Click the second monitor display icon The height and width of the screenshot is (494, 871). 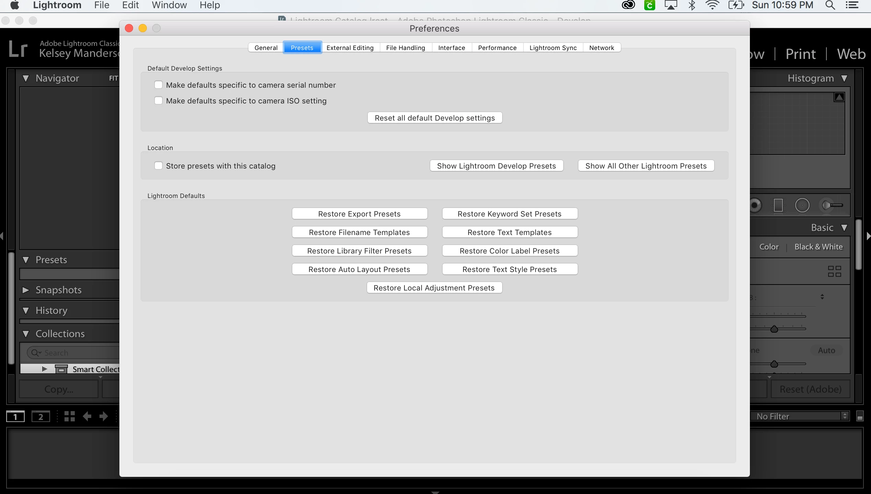click(x=40, y=417)
